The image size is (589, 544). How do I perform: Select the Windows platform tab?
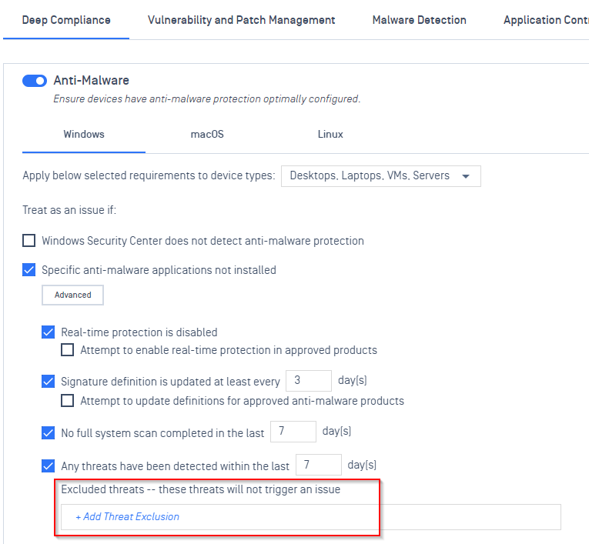[84, 134]
